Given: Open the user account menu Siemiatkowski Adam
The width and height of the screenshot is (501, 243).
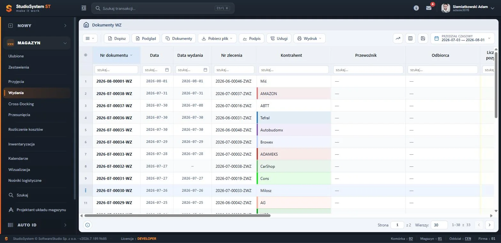Looking at the screenshot, I should (x=469, y=8).
